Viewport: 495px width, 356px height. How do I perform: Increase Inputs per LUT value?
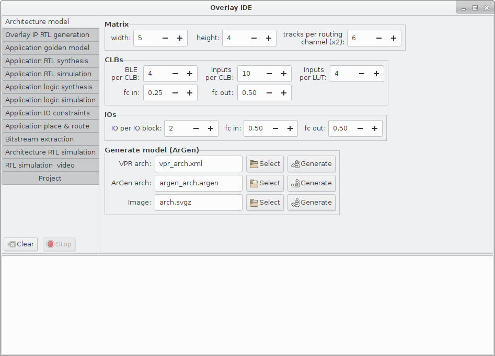376,74
